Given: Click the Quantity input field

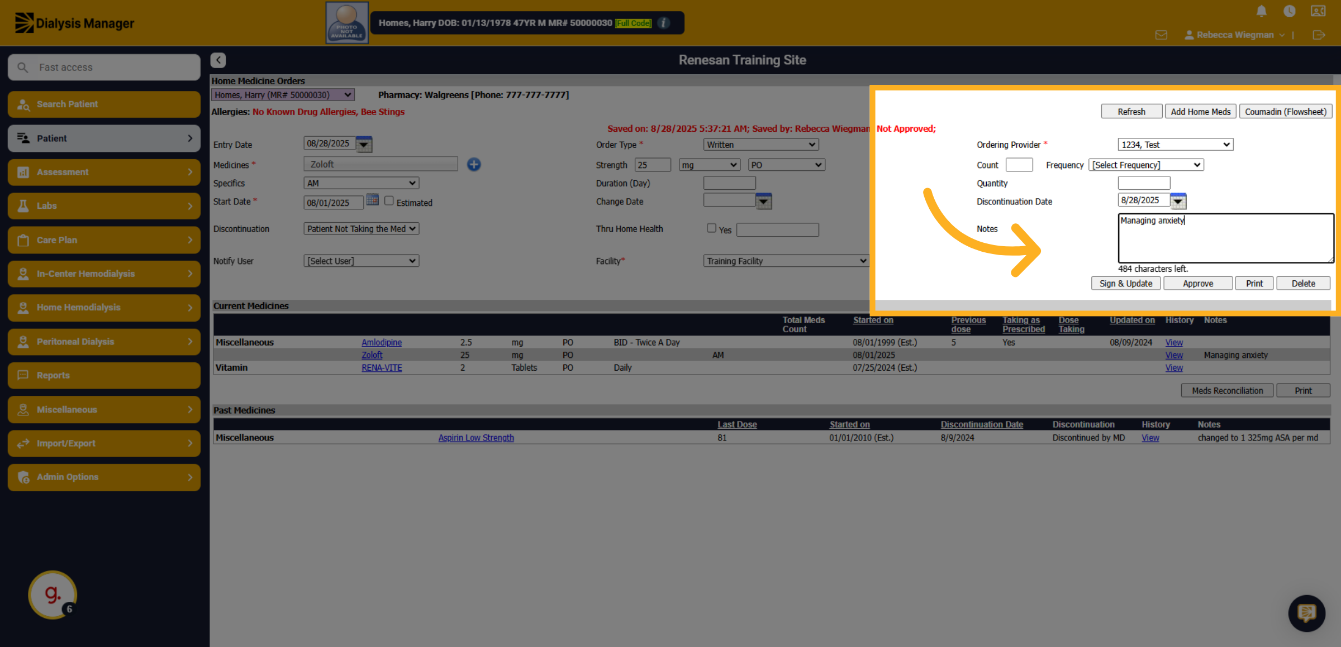Looking at the screenshot, I should click(x=1144, y=183).
